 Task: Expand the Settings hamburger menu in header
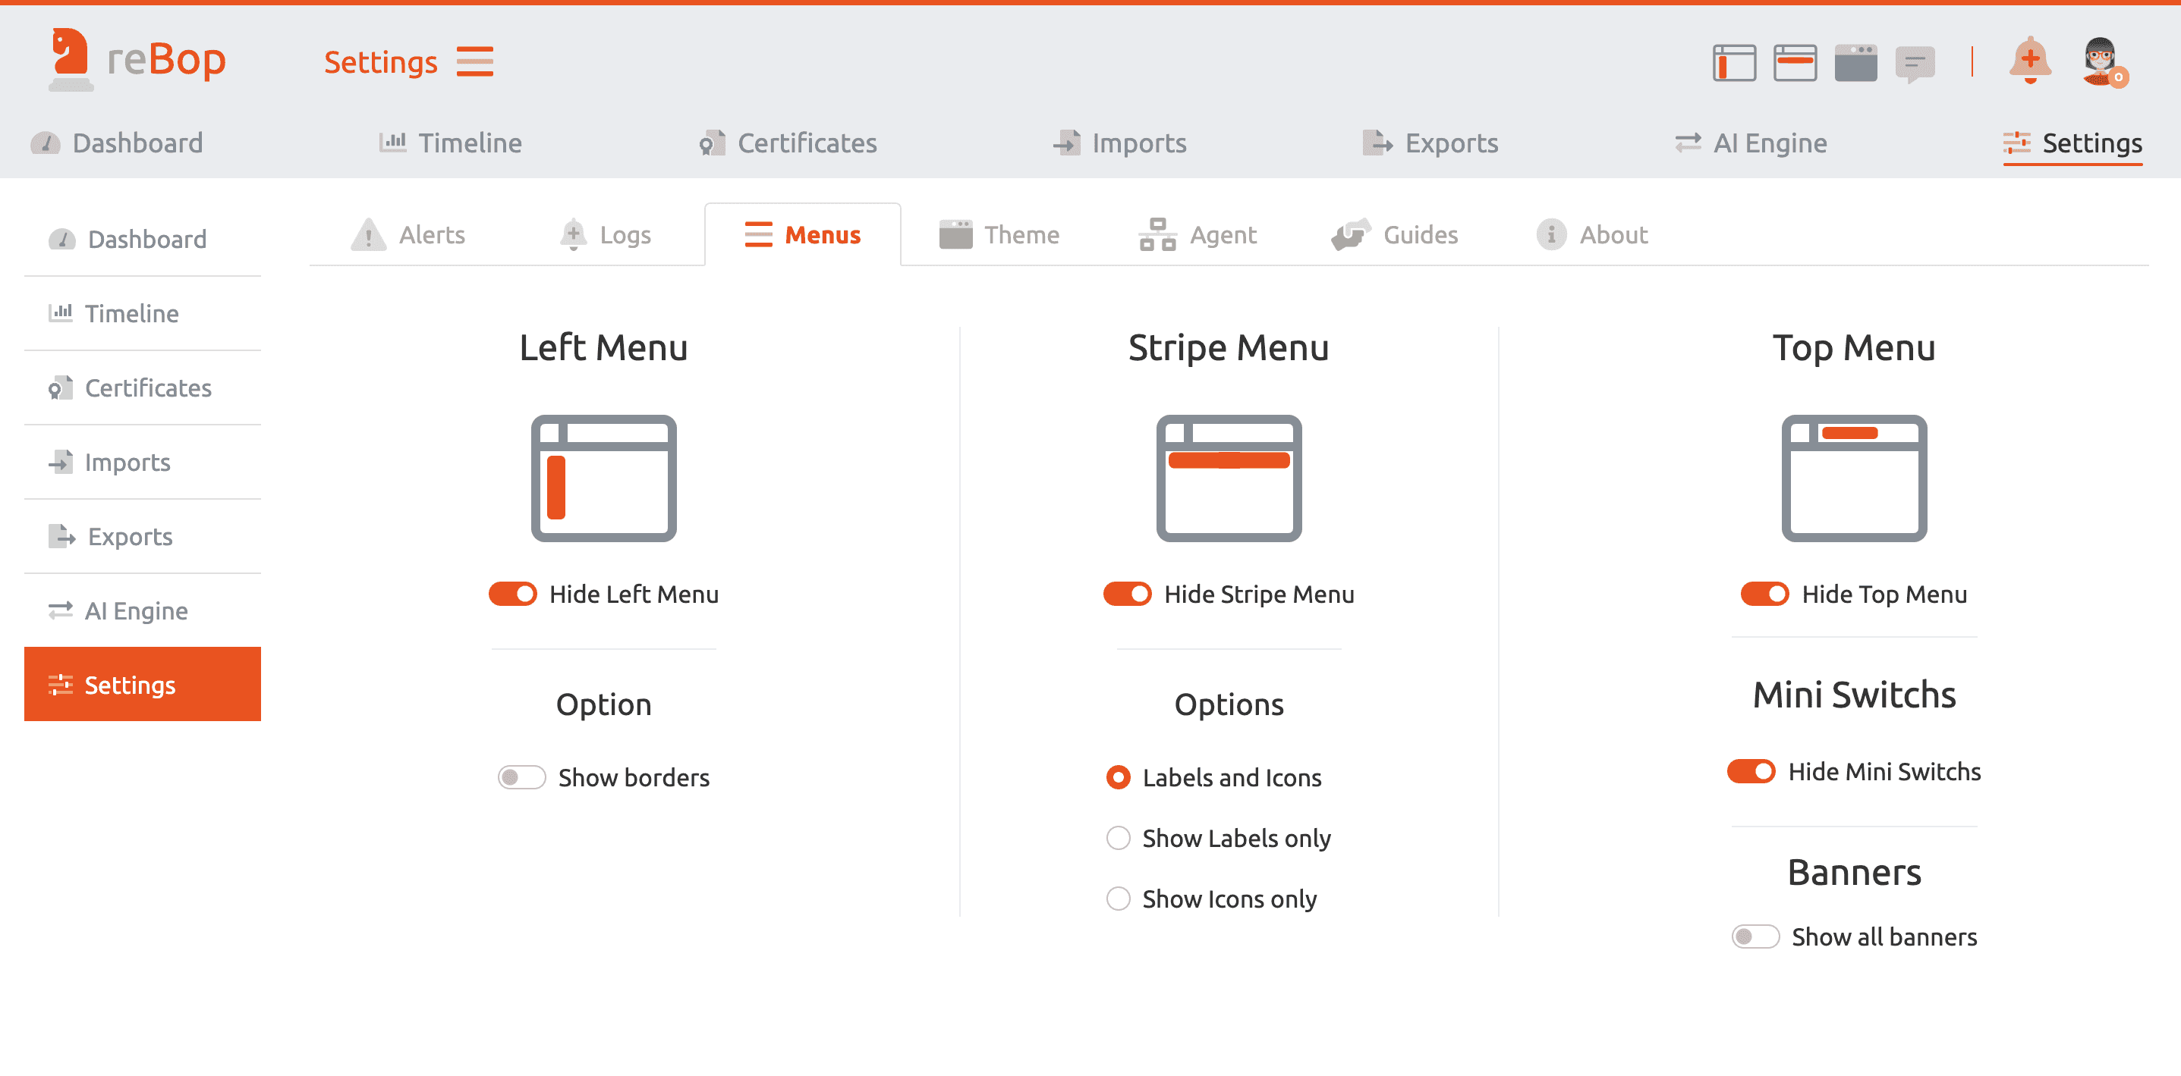click(475, 61)
